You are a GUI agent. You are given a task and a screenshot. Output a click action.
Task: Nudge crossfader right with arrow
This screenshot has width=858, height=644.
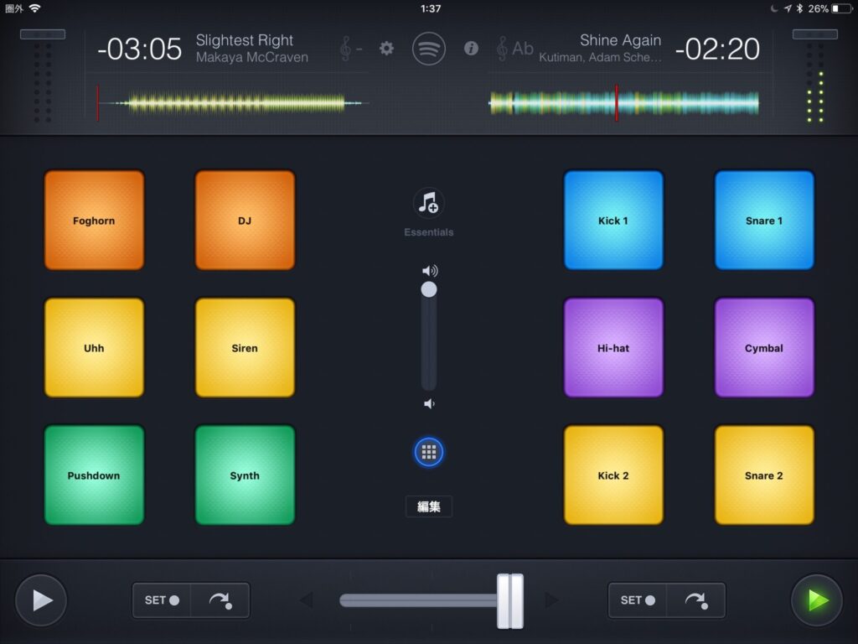551,600
